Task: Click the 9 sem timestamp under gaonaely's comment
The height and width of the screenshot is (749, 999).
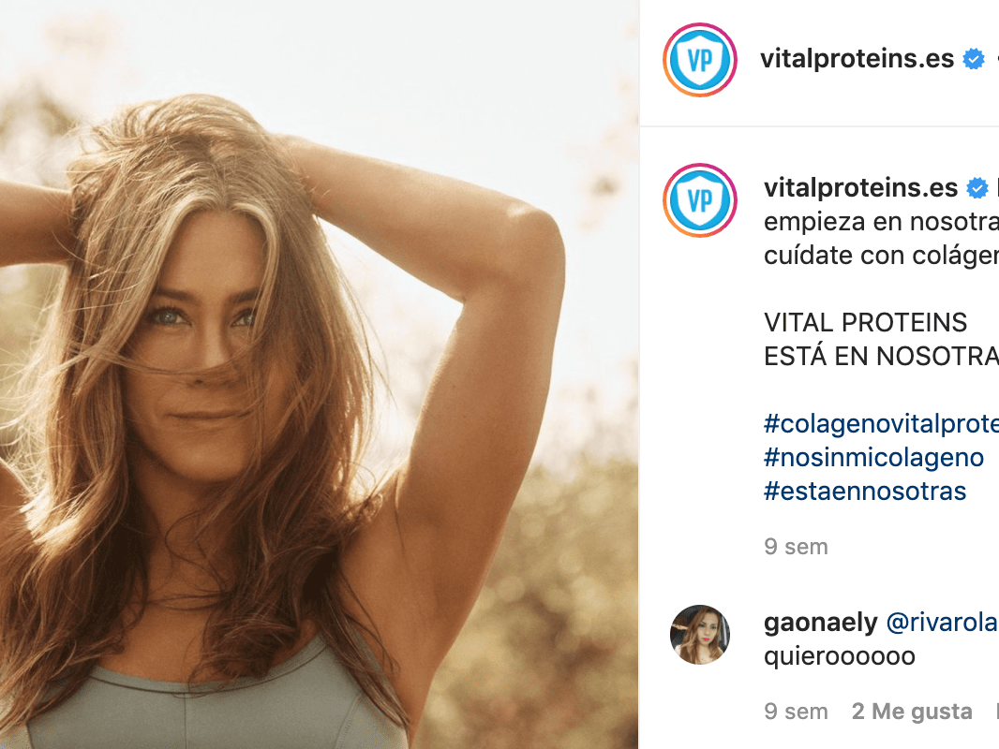Action: (796, 712)
